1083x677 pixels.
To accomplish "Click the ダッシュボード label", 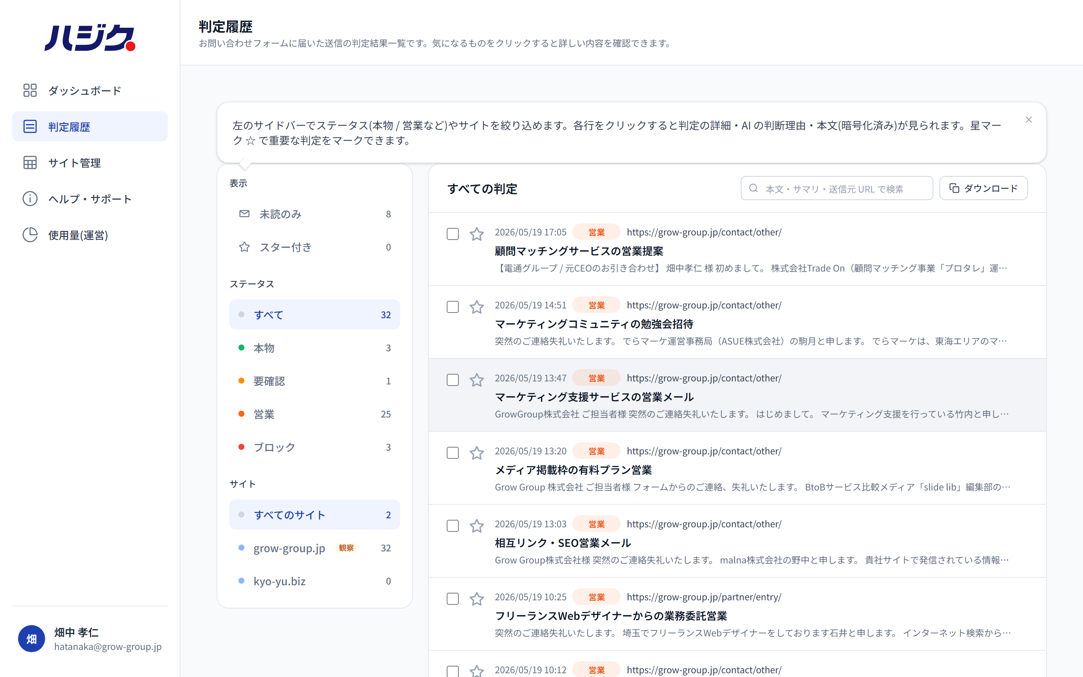I will pos(85,90).
